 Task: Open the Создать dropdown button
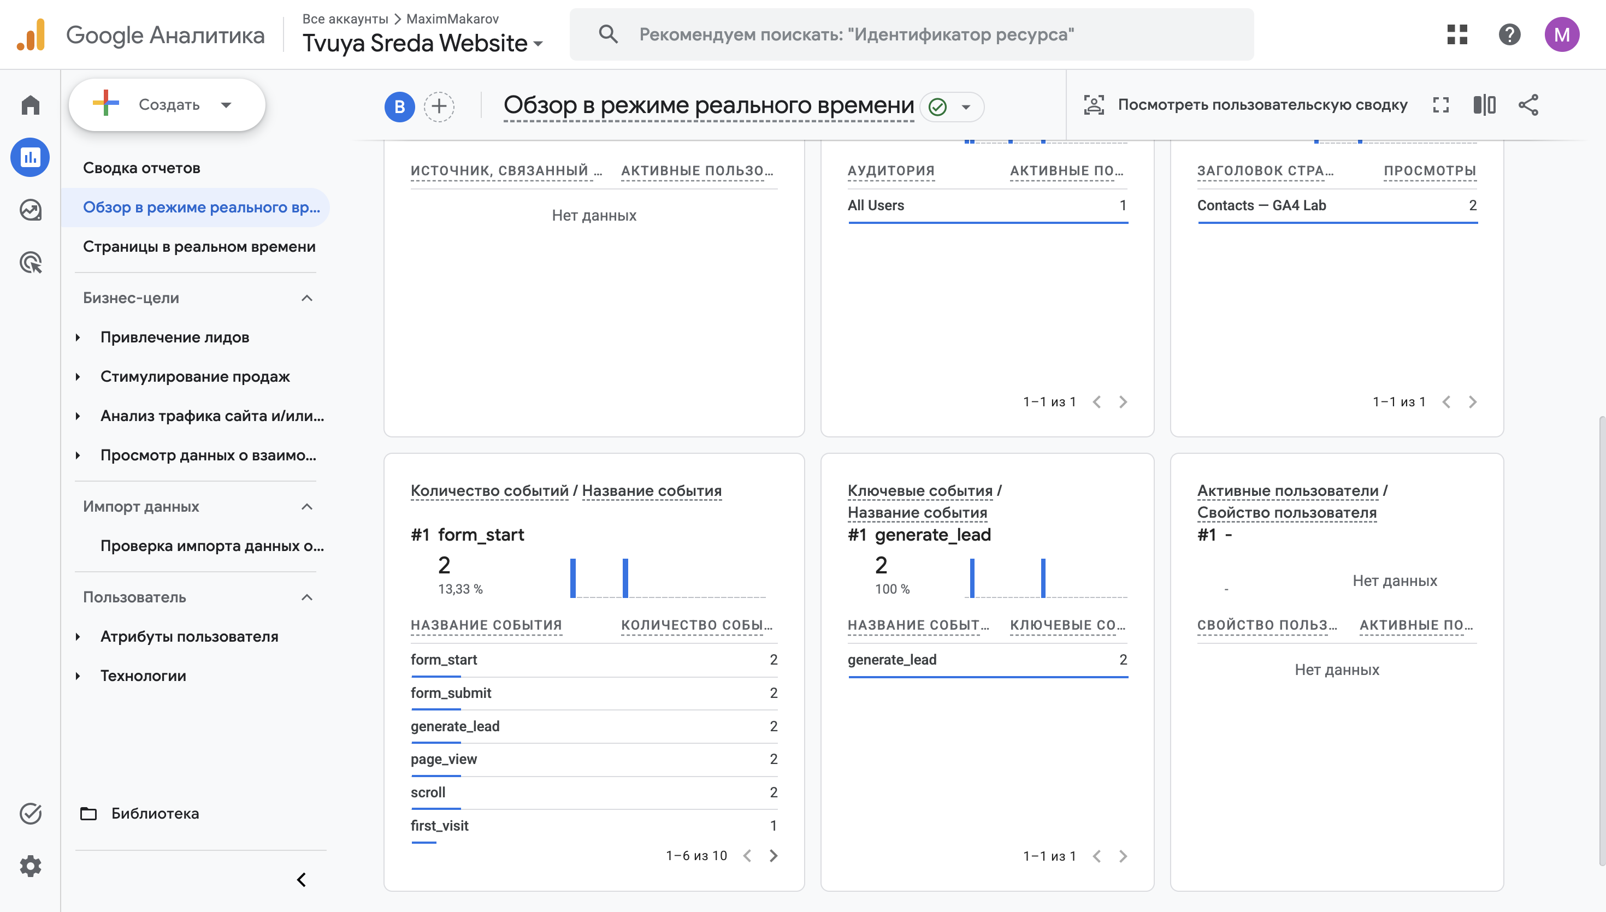click(x=167, y=105)
